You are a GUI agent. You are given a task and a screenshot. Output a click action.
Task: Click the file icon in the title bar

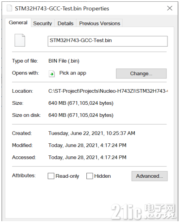9,8
